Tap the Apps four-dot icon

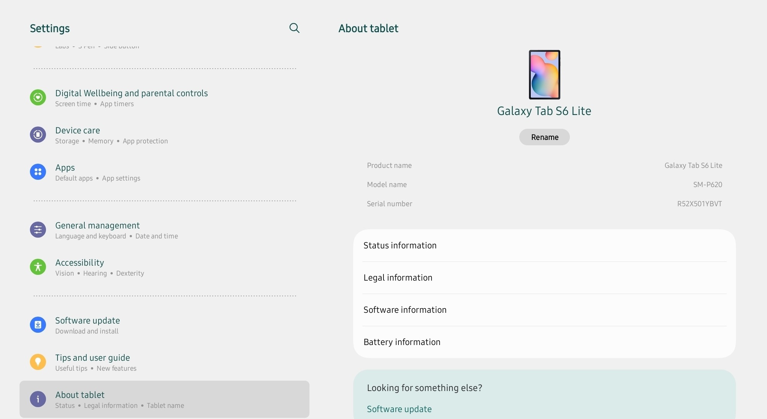38,172
